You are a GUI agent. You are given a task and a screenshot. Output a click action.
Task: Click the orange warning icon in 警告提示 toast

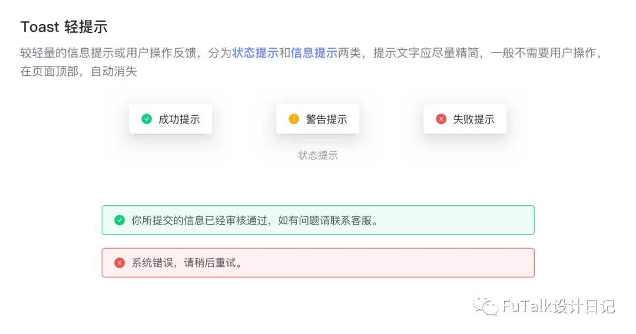coord(294,119)
